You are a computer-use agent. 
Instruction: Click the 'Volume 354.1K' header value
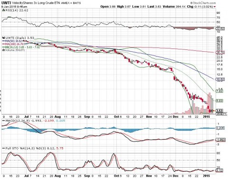point(174,7)
